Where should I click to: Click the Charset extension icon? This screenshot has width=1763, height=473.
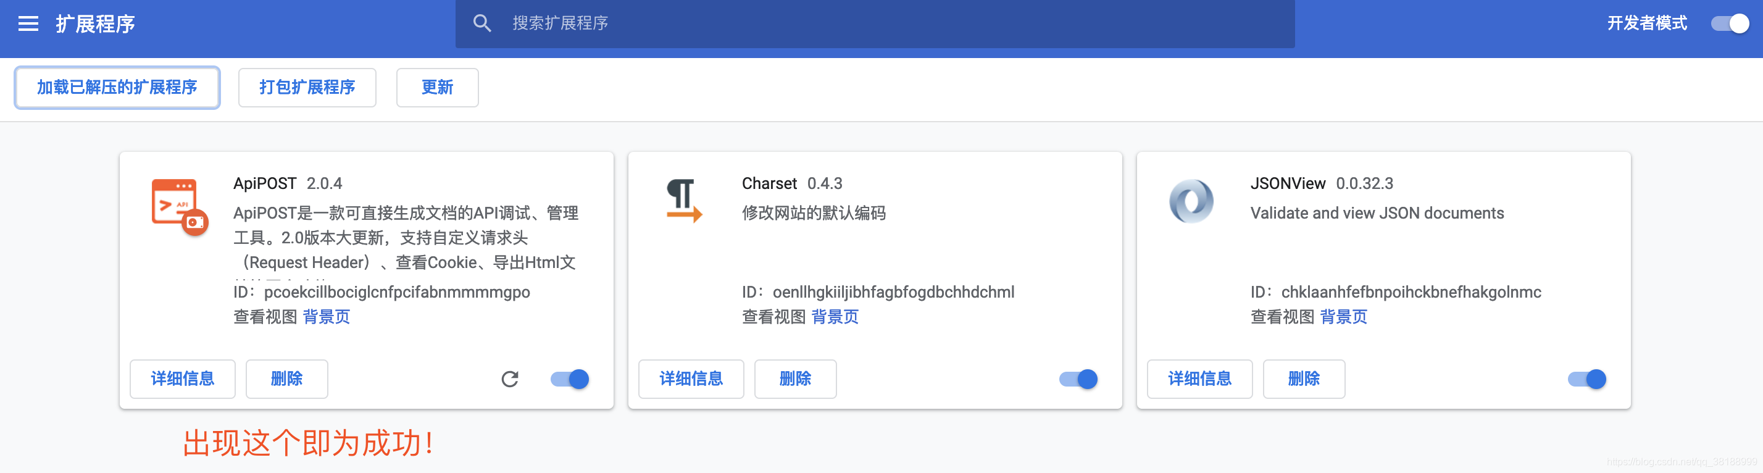tap(684, 201)
